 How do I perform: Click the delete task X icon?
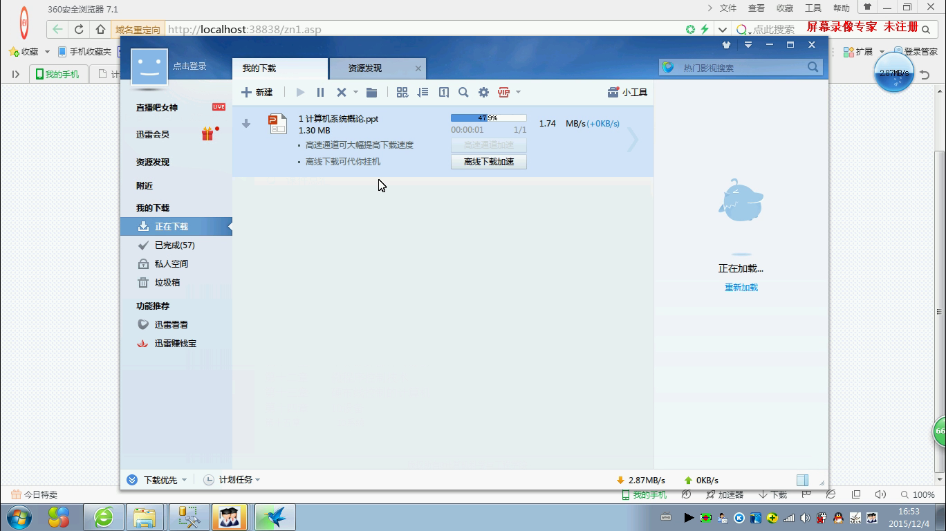click(x=341, y=92)
